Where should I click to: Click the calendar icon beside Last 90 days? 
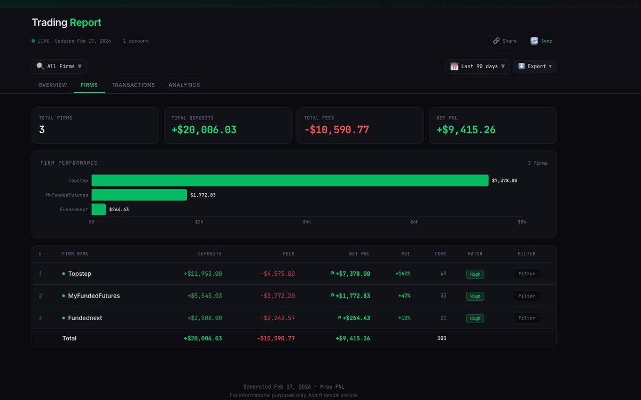455,66
